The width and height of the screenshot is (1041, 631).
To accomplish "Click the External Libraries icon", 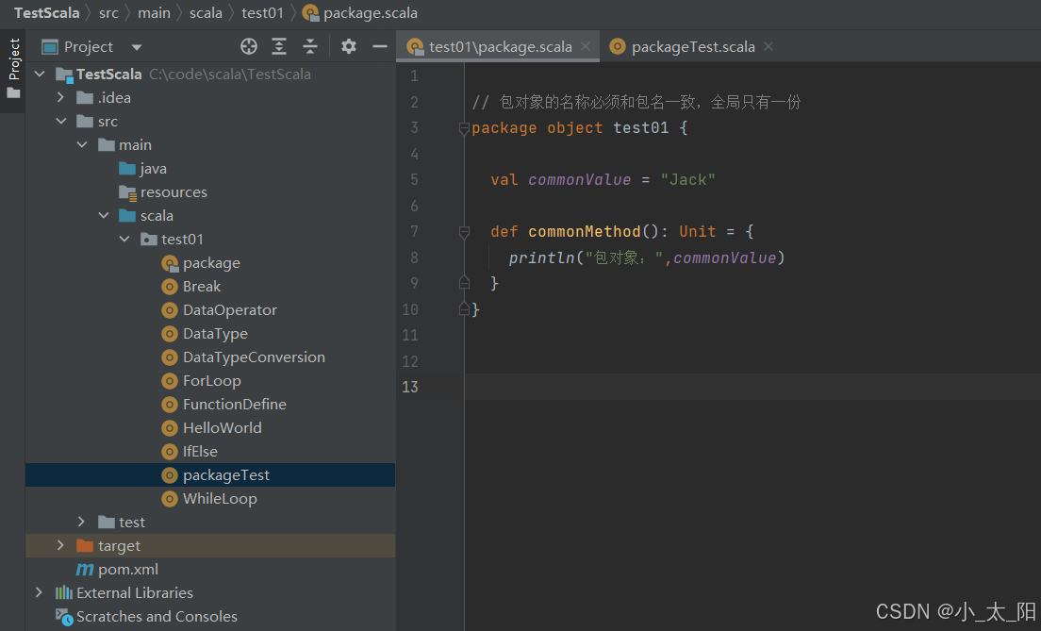I will tap(64, 592).
